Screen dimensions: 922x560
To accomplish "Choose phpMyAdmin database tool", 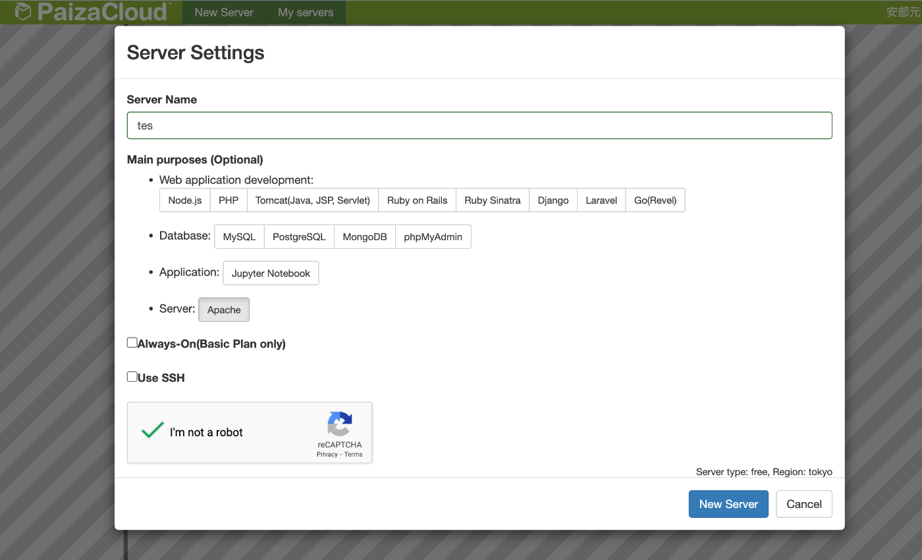I will click(433, 236).
